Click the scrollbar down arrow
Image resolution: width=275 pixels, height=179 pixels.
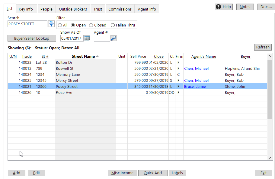(x=270, y=158)
